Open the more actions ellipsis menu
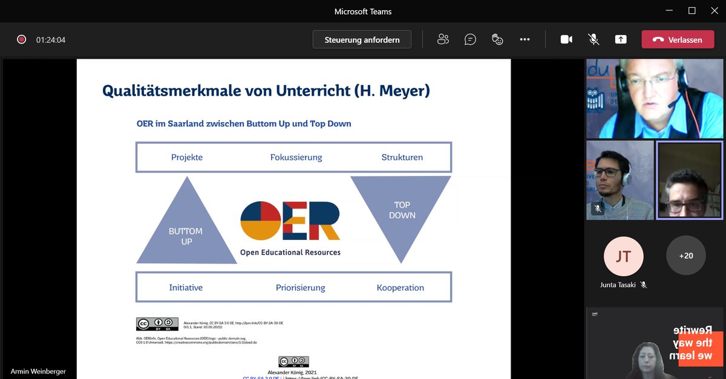This screenshot has height=379, width=726. (x=525, y=39)
